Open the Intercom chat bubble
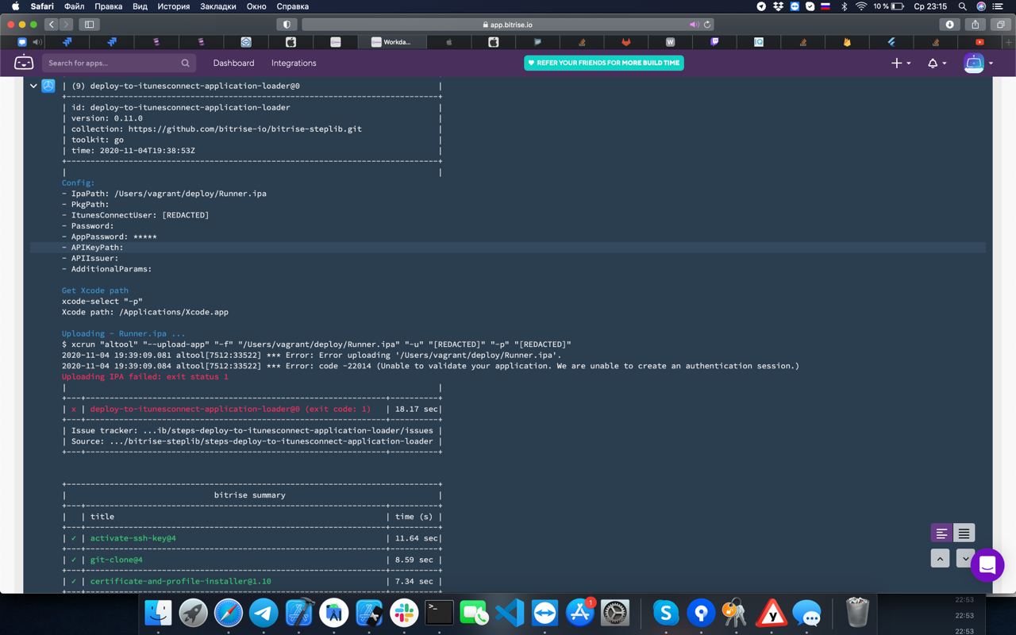The image size is (1016, 635). pos(987,565)
